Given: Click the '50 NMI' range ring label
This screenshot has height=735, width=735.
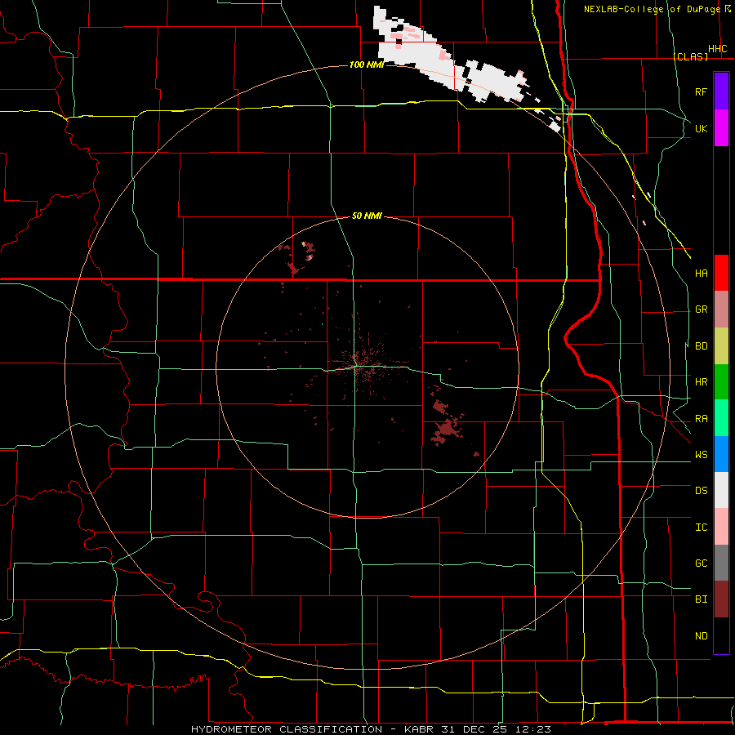Looking at the screenshot, I should [x=367, y=216].
